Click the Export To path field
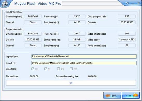Screen dimensions: 142x101 84,63
